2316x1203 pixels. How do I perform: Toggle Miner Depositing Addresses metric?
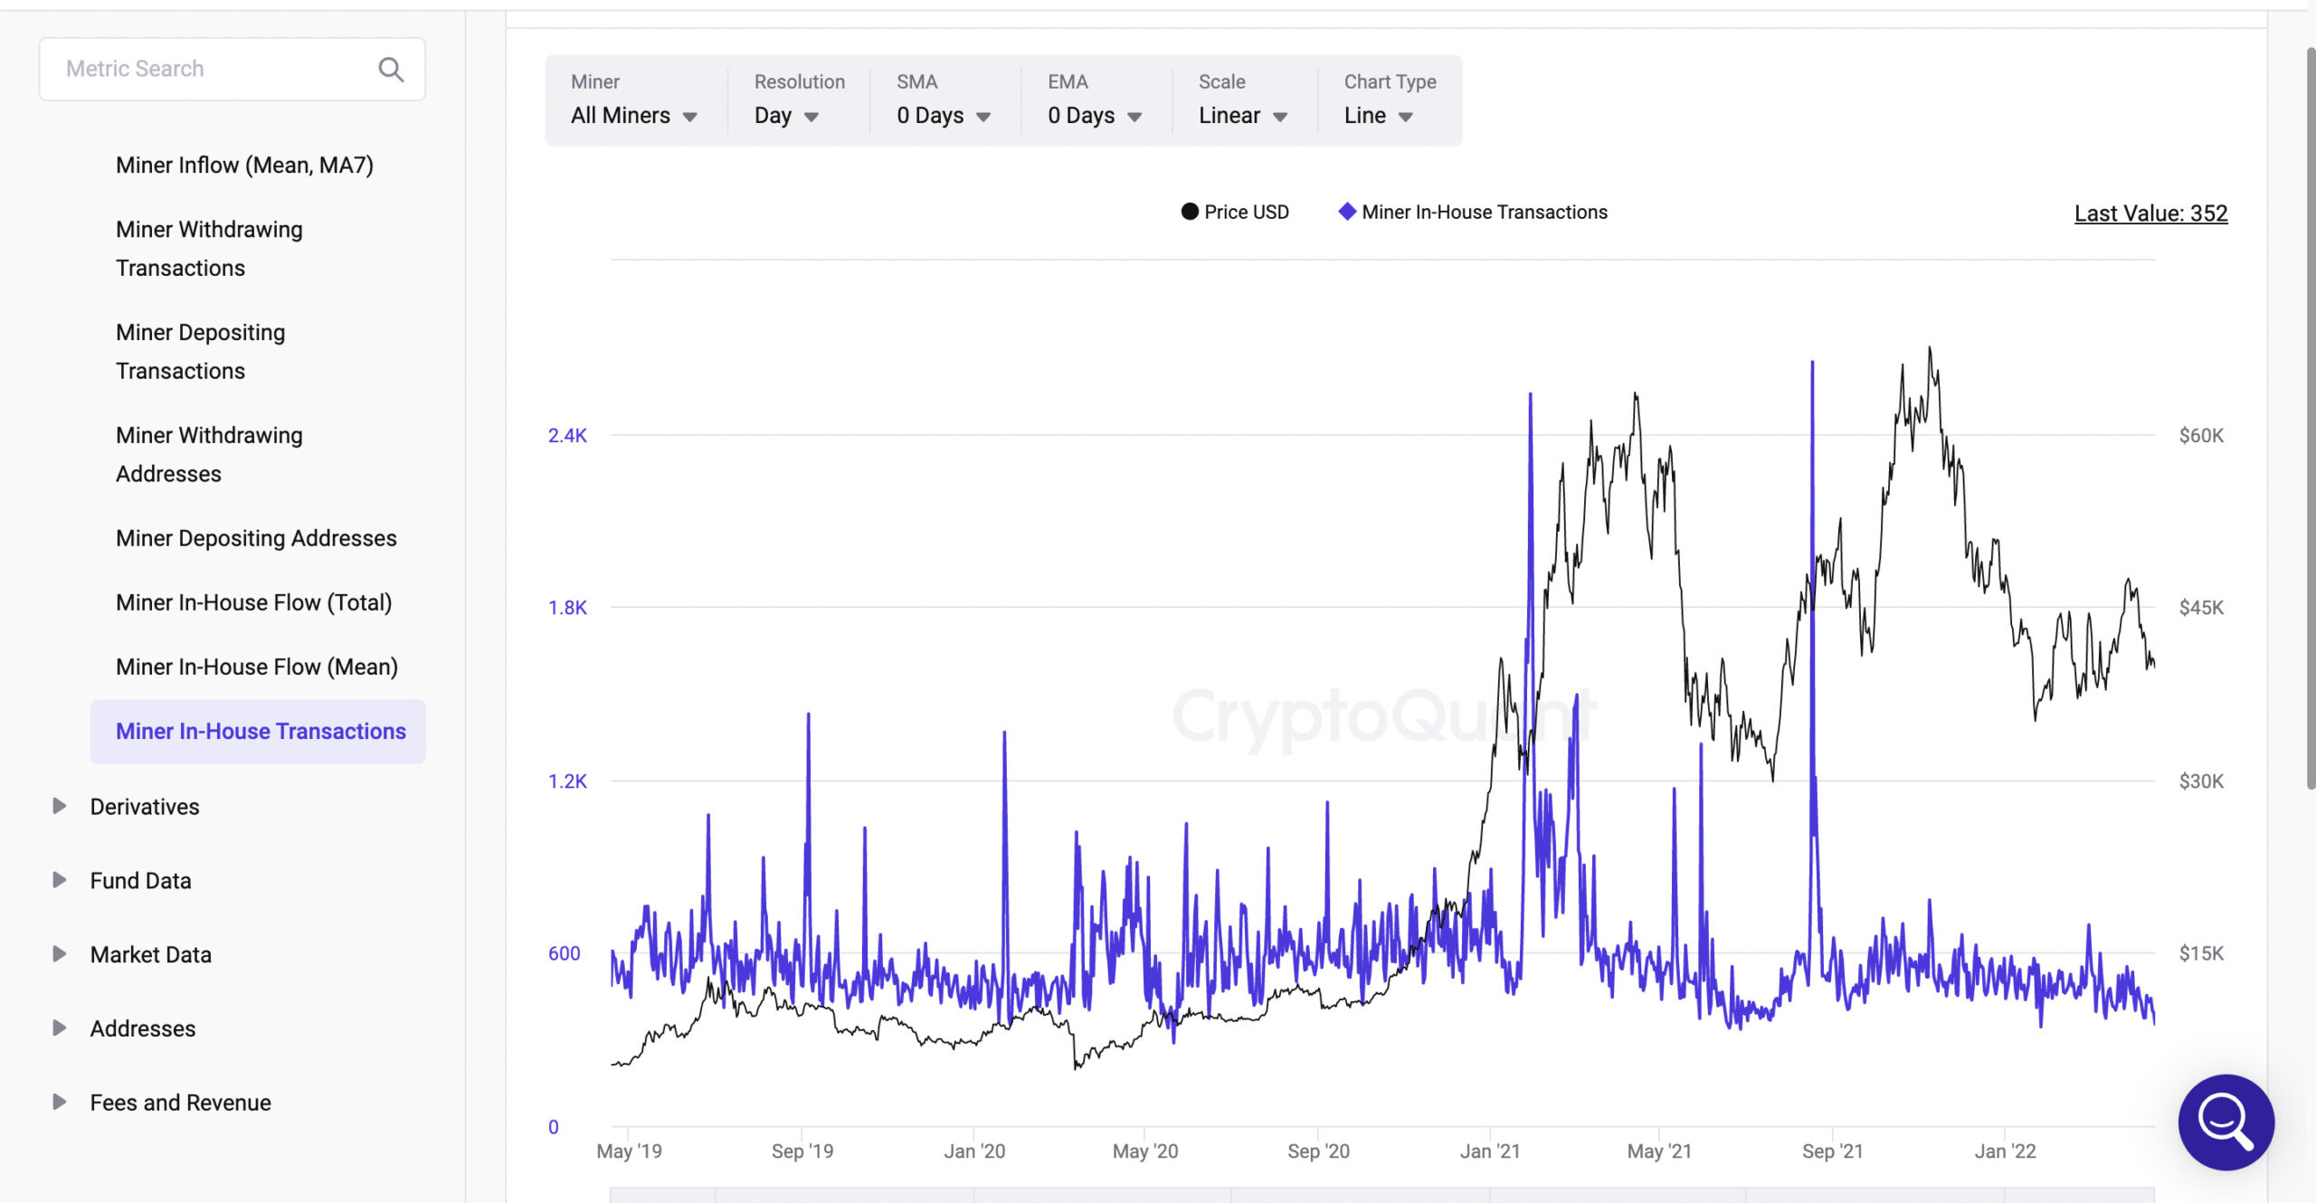pyautogui.click(x=256, y=537)
